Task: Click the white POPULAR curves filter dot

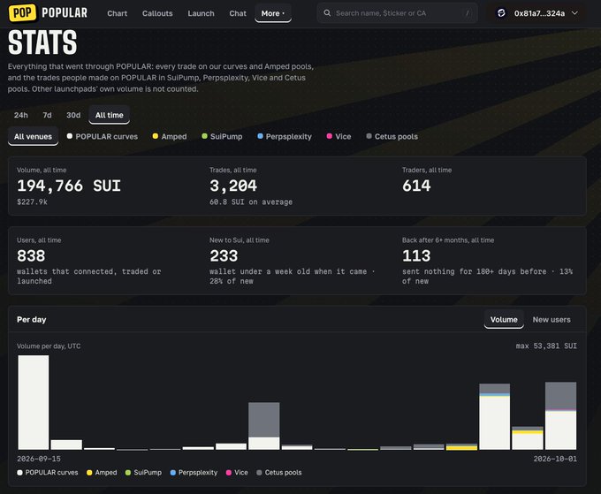Action: pyautogui.click(x=69, y=136)
